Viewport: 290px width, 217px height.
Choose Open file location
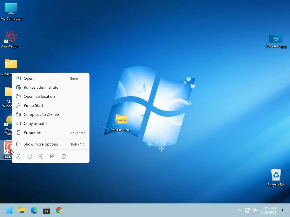50,97
